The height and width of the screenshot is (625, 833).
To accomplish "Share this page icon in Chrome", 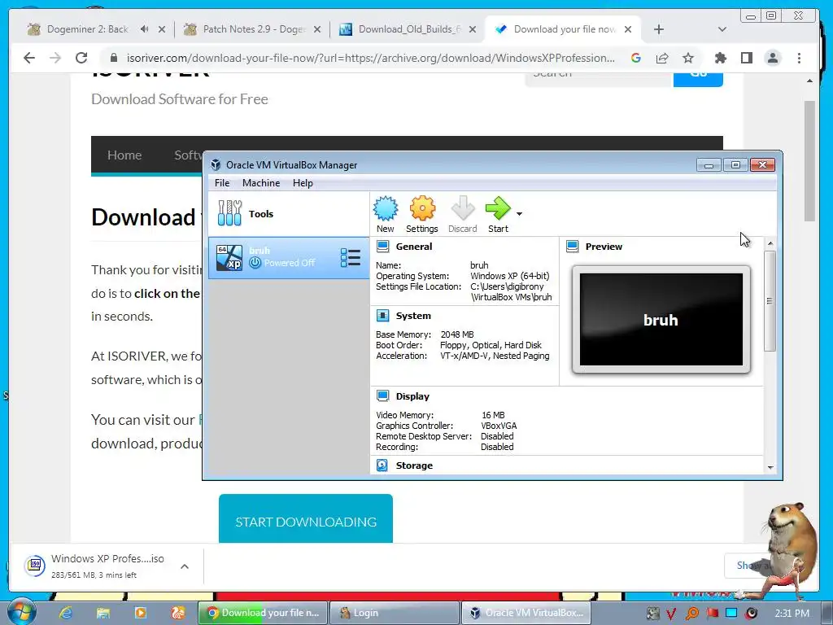I will click(x=662, y=58).
